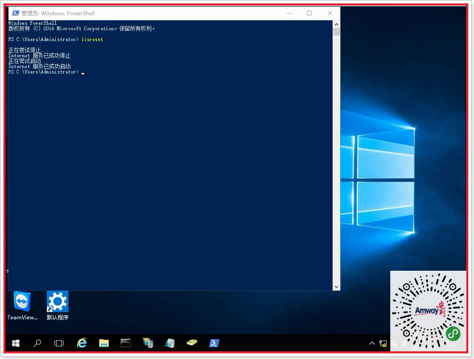Screen dimensions: 474x359
Task: Click the "Internet 服务已成功停止" output line
Action: tap(39, 56)
